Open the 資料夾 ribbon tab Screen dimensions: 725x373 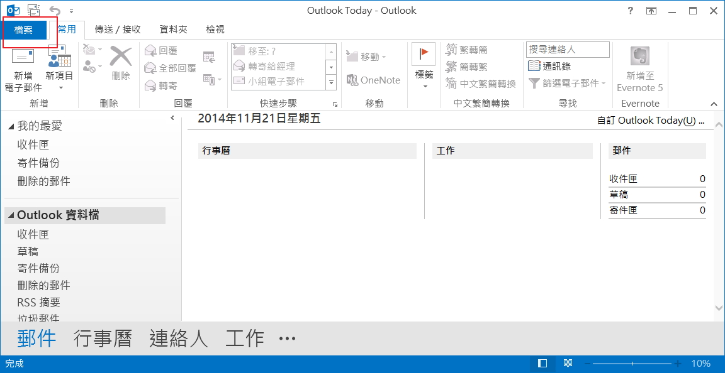174,30
